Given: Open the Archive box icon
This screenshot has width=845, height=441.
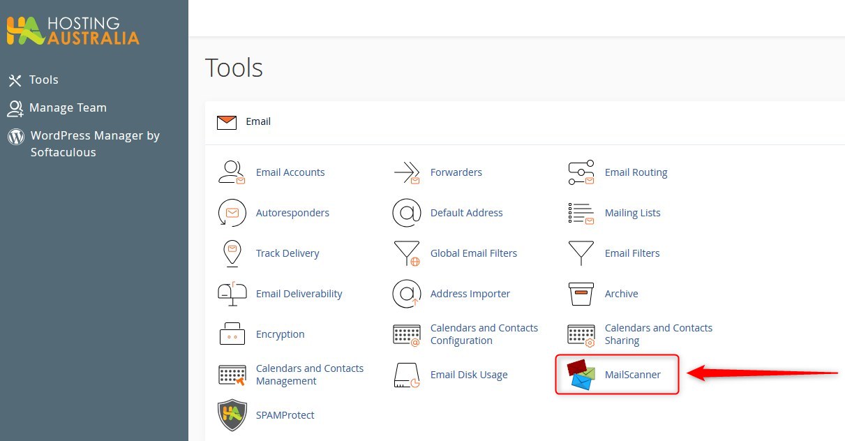Looking at the screenshot, I should tap(581, 294).
